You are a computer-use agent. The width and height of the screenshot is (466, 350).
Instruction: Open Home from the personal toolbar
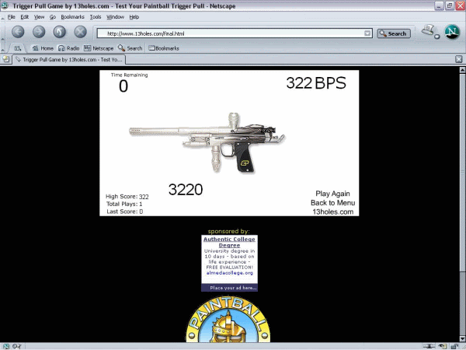click(x=43, y=48)
